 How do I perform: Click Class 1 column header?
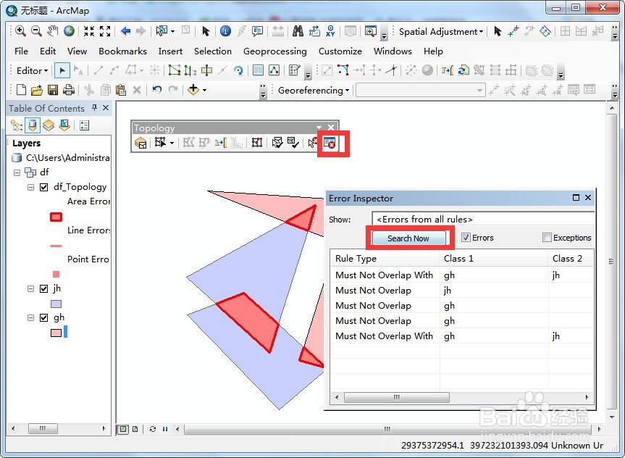click(x=493, y=259)
